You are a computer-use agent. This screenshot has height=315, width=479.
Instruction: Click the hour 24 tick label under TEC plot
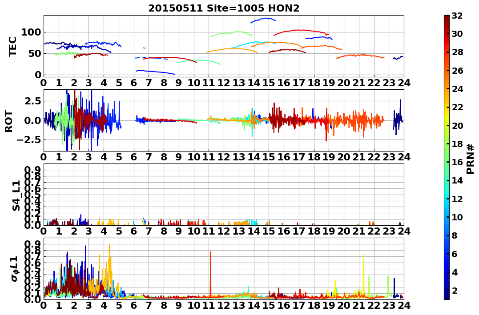click(x=404, y=83)
